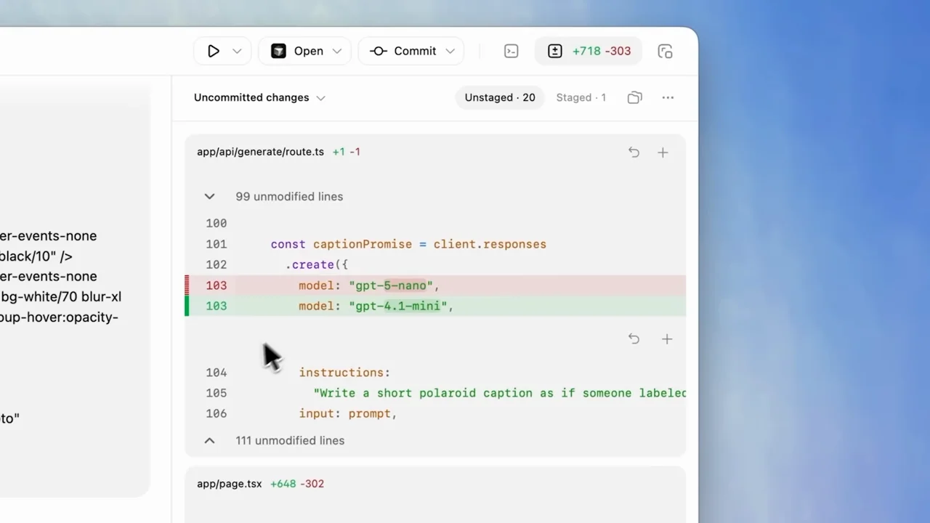This screenshot has height=523, width=930.
Task: Click line 105 polaroid caption string
Action: [x=500, y=393]
